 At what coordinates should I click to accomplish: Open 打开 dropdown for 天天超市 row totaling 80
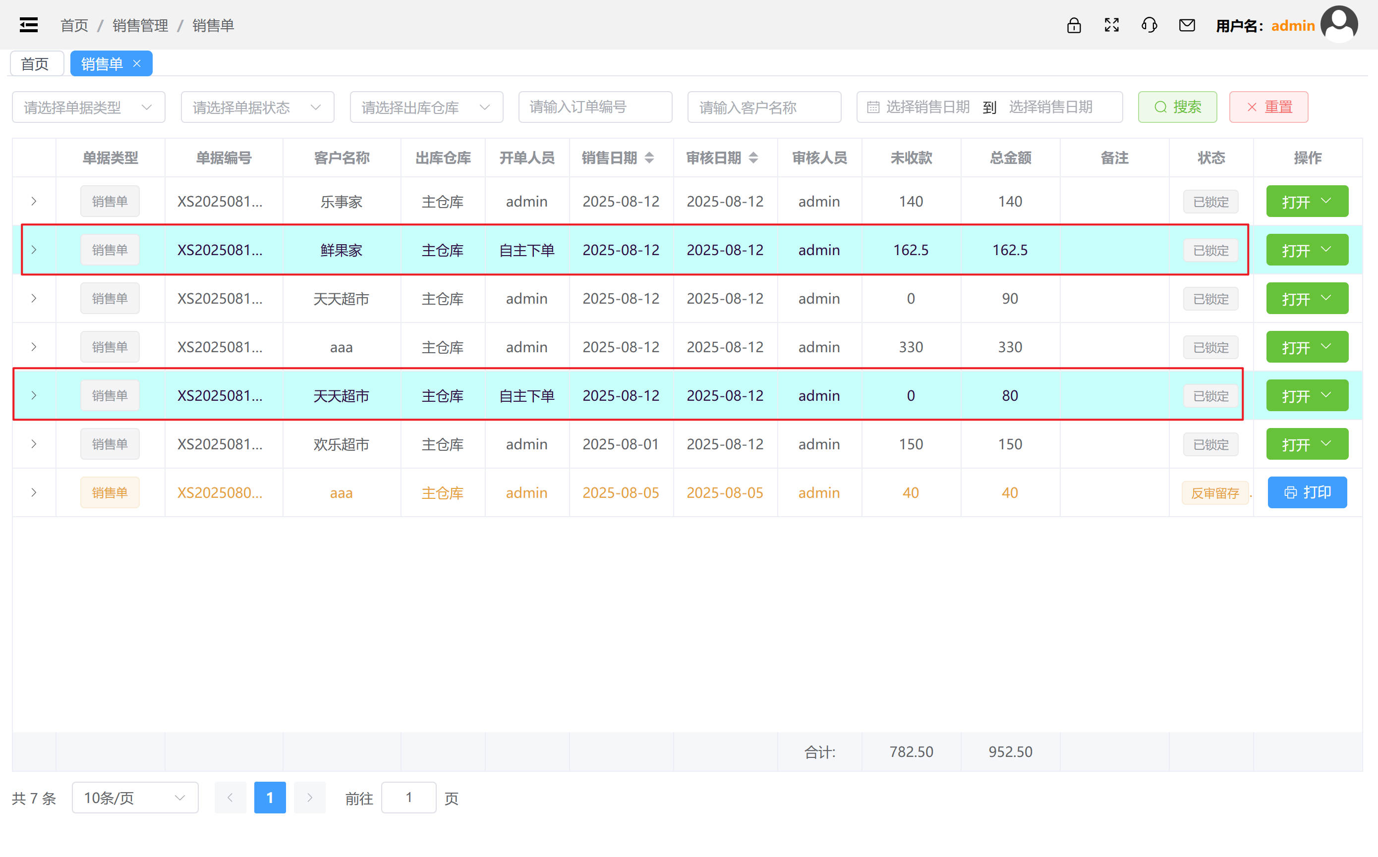coord(1307,396)
